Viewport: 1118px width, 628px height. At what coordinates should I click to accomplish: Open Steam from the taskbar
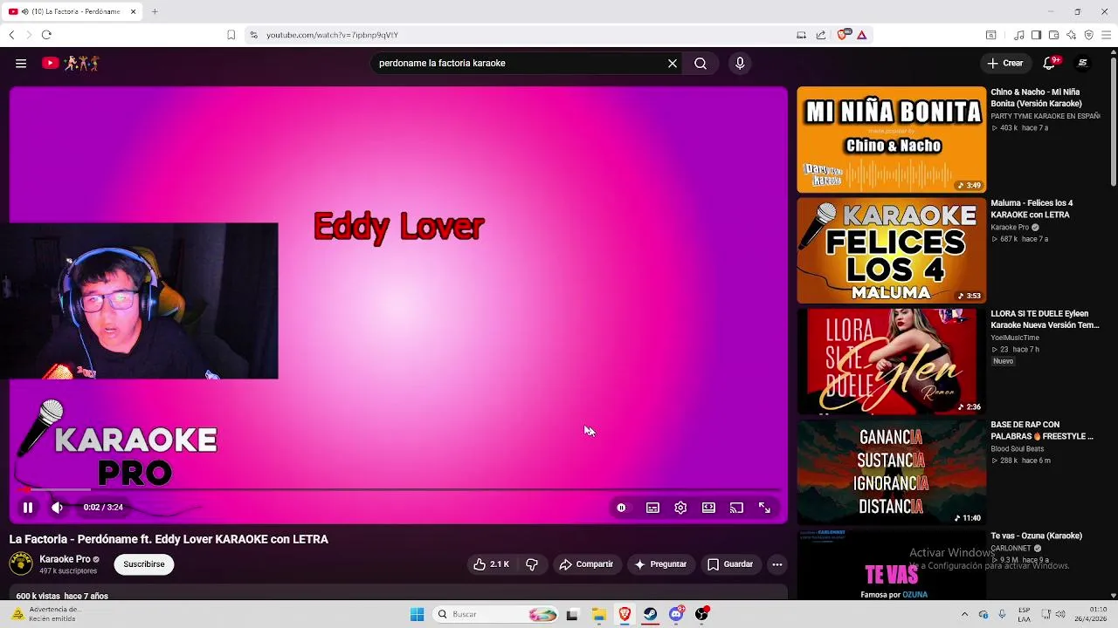pyautogui.click(x=651, y=614)
